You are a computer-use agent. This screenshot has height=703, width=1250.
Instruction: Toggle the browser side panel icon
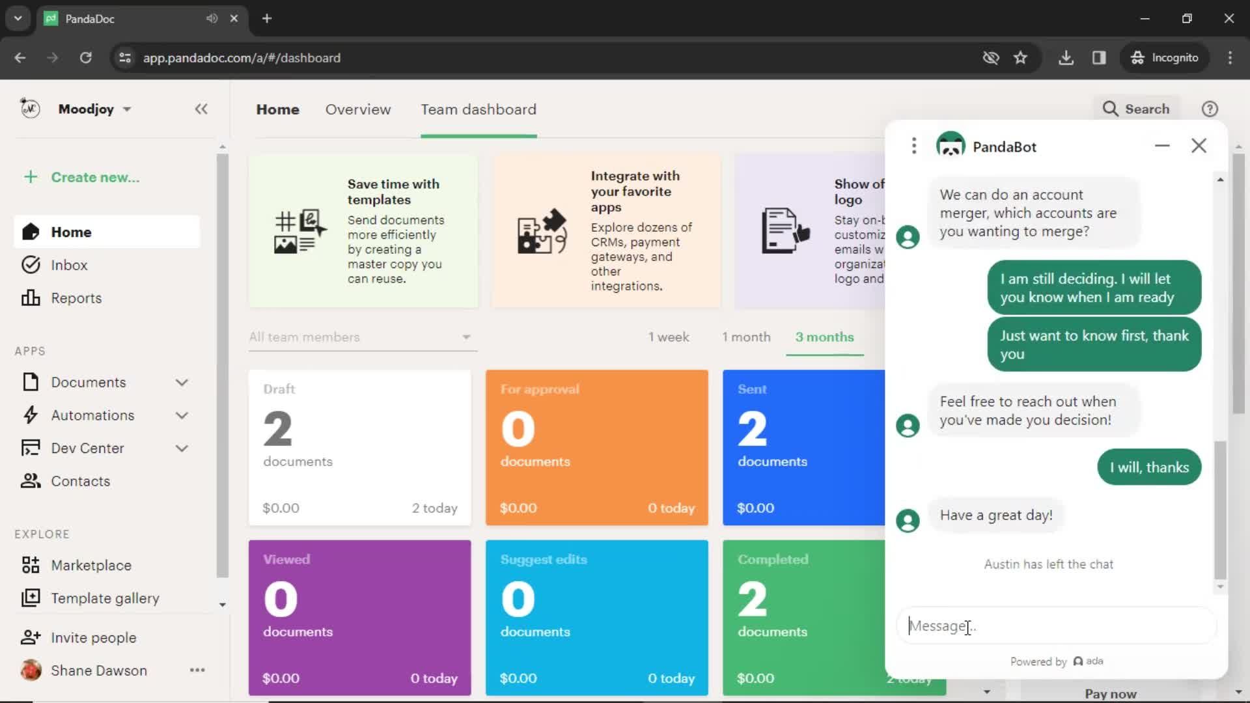click(1099, 57)
